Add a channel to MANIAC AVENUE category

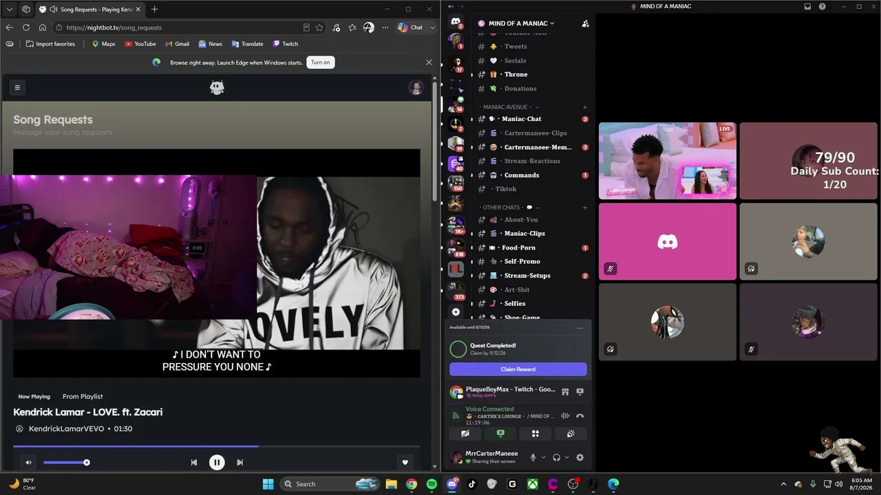coord(585,107)
